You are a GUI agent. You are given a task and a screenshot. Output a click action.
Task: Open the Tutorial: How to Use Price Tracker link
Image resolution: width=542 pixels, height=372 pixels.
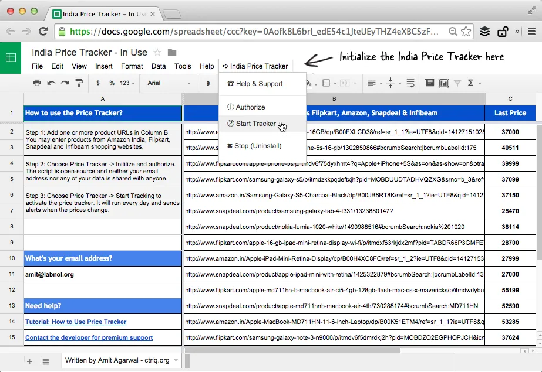pyautogui.click(x=75, y=322)
